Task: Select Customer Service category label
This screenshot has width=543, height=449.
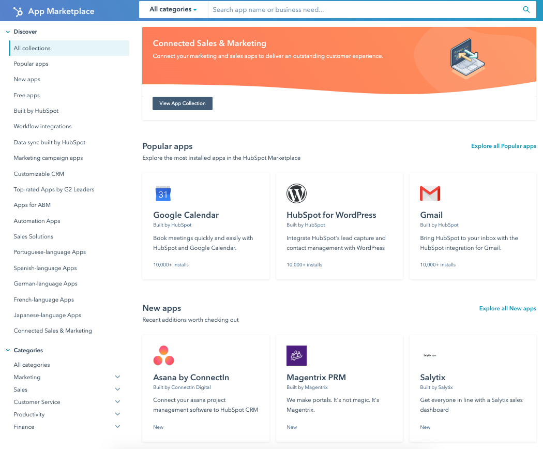Action: point(37,402)
